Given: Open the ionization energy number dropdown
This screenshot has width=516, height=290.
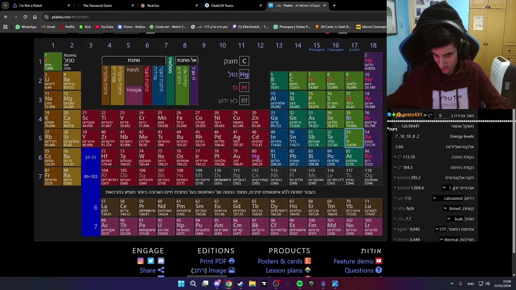Looking at the screenshot, I should point(447,188).
